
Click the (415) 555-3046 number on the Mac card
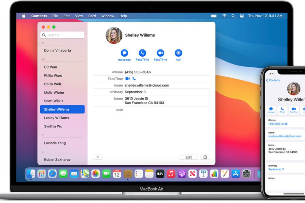coord(138,72)
